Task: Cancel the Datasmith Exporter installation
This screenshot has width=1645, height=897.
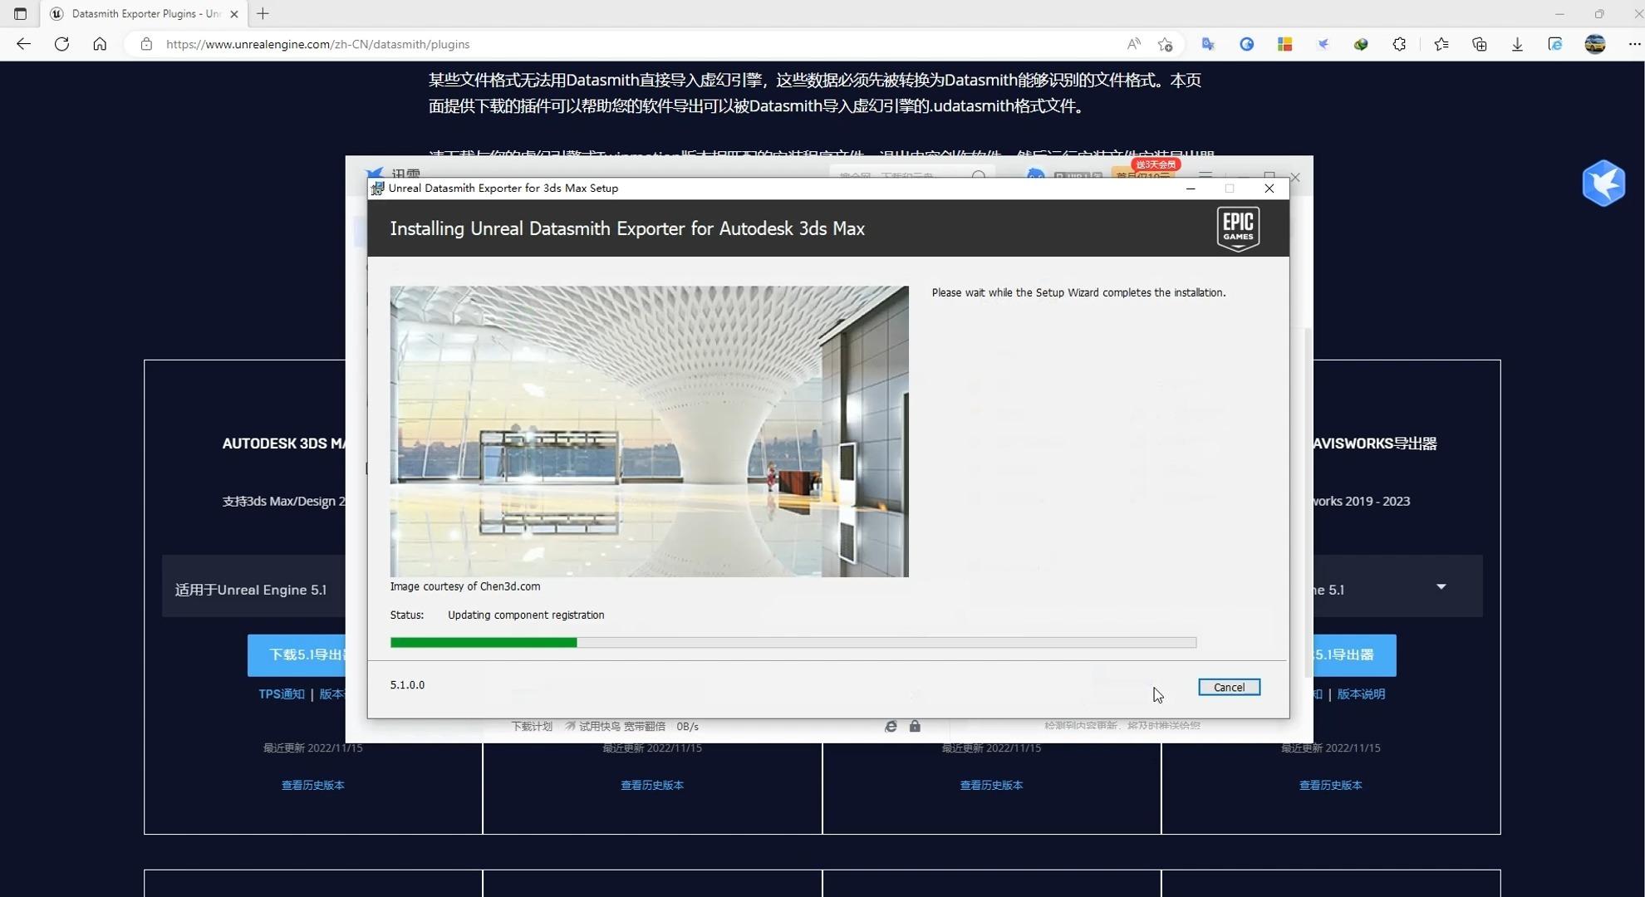Action: (x=1229, y=687)
